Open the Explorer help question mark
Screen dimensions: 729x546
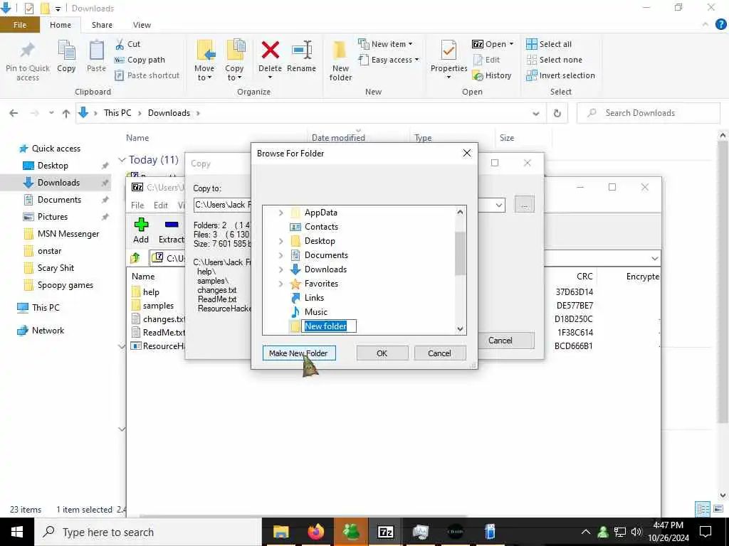(720, 25)
